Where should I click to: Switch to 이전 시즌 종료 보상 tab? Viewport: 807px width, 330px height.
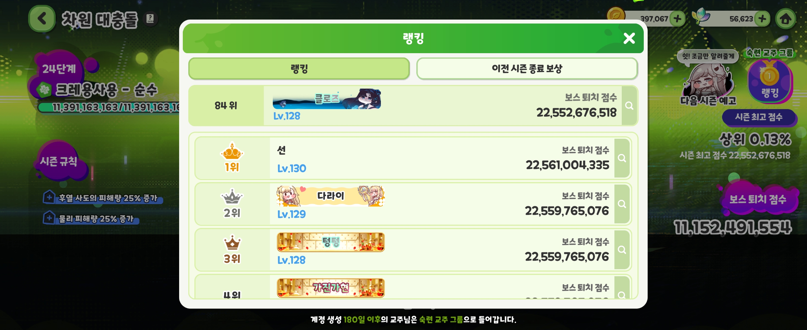[x=527, y=68]
